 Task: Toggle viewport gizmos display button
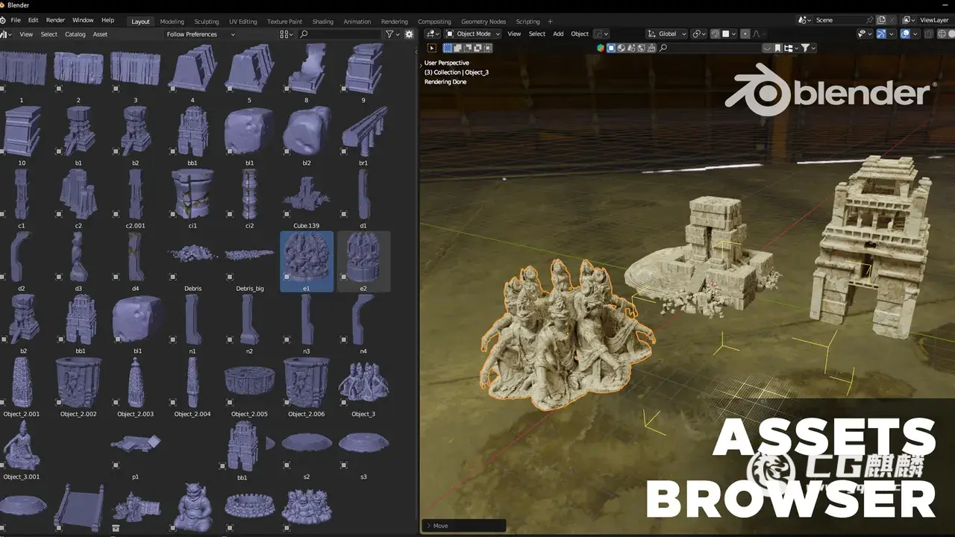pos(881,34)
